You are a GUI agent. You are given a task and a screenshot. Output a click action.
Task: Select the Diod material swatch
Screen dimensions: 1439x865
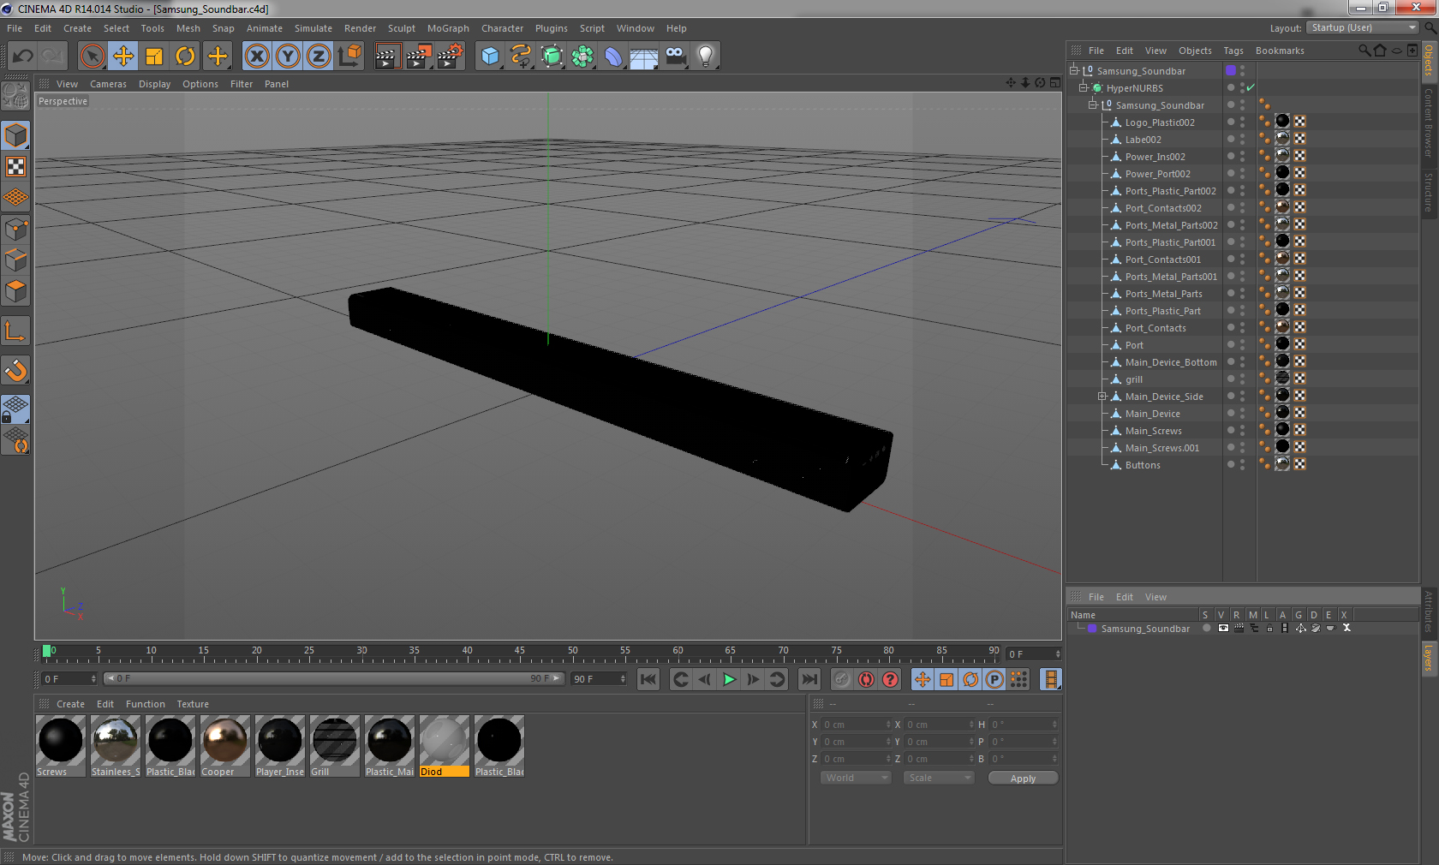tap(445, 746)
